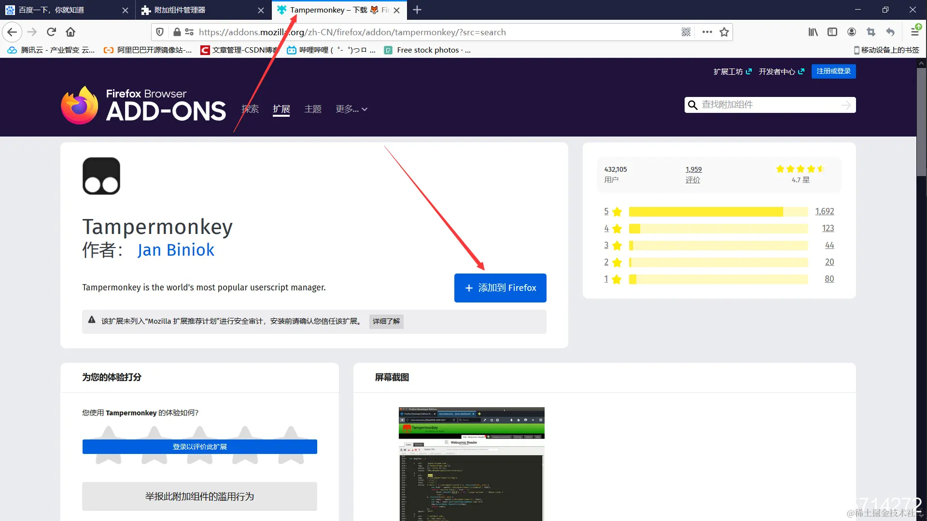Open page actions three-dot menu
The width and height of the screenshot is (927, 521).
pyautogui.click(x=707, y=32)
